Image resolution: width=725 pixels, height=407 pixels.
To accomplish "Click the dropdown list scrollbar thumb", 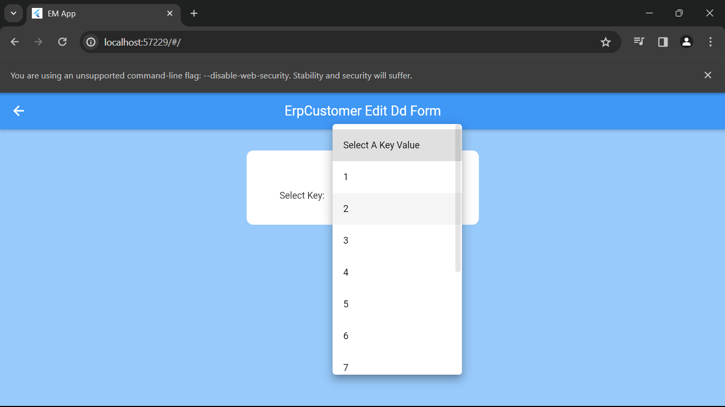I will click(458, 198).
